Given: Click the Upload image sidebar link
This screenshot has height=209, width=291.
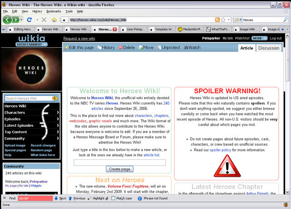Looking at the screenshot, I should pos(15,145).
